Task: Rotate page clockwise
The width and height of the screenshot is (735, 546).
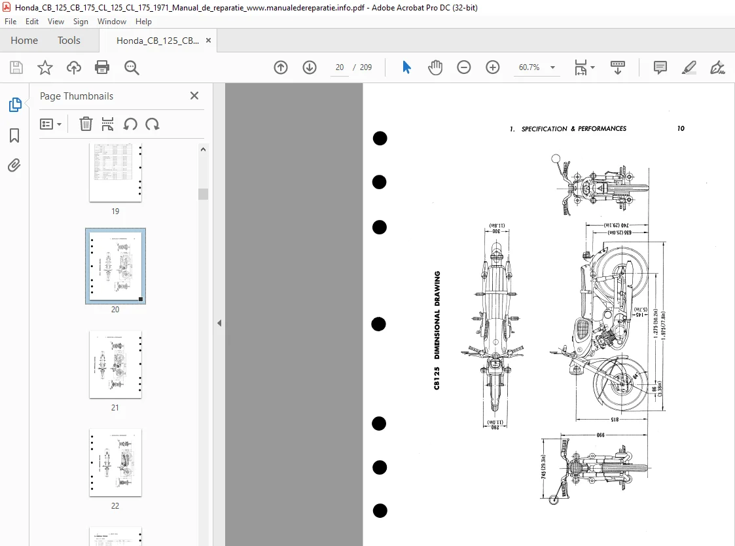Action: point(152,124)
